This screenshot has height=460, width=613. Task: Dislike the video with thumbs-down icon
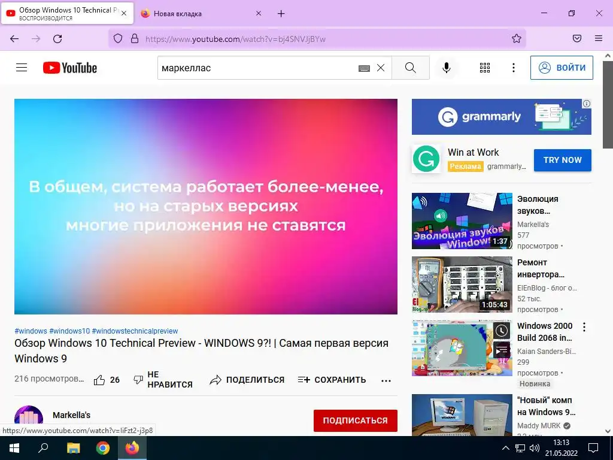(x=138, y=380)
